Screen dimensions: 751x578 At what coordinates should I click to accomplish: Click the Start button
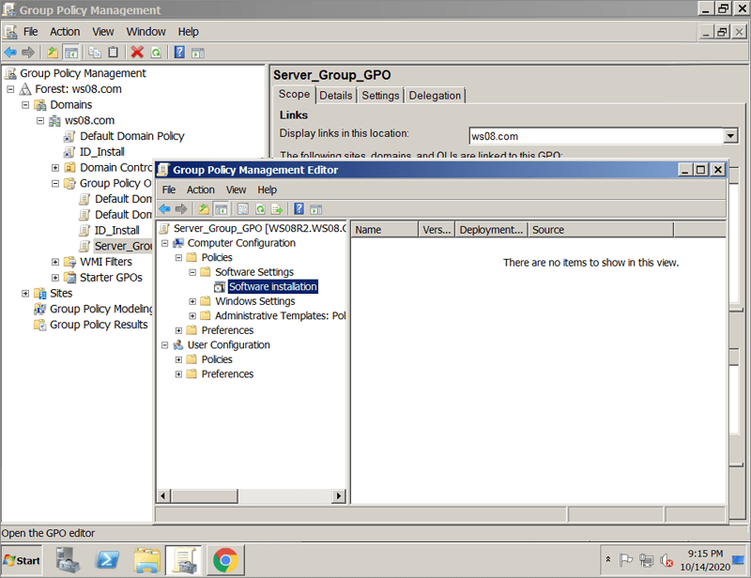pos(22,560)
